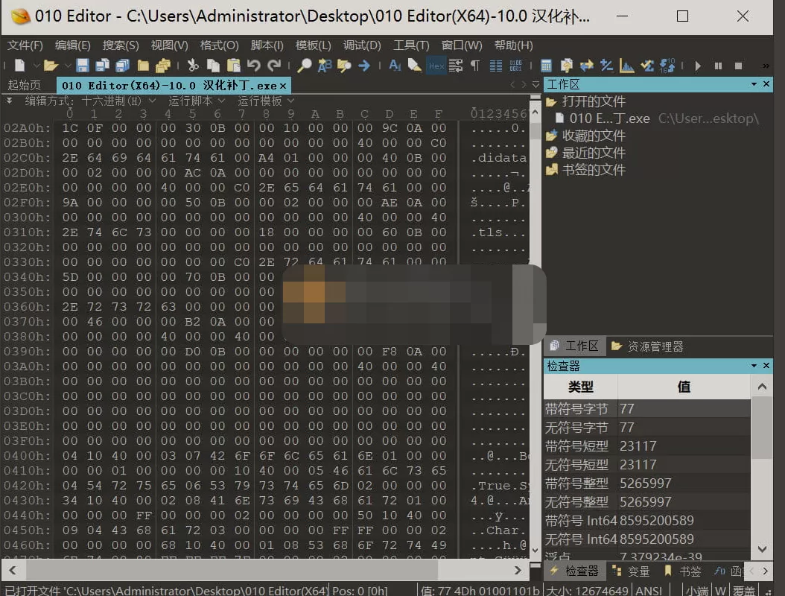Toggle the 小端 endian setting in status bar

coord(697,592)
